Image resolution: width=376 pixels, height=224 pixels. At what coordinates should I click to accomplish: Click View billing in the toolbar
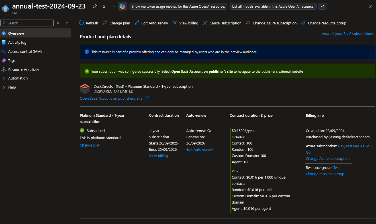(x=185, y=23)
